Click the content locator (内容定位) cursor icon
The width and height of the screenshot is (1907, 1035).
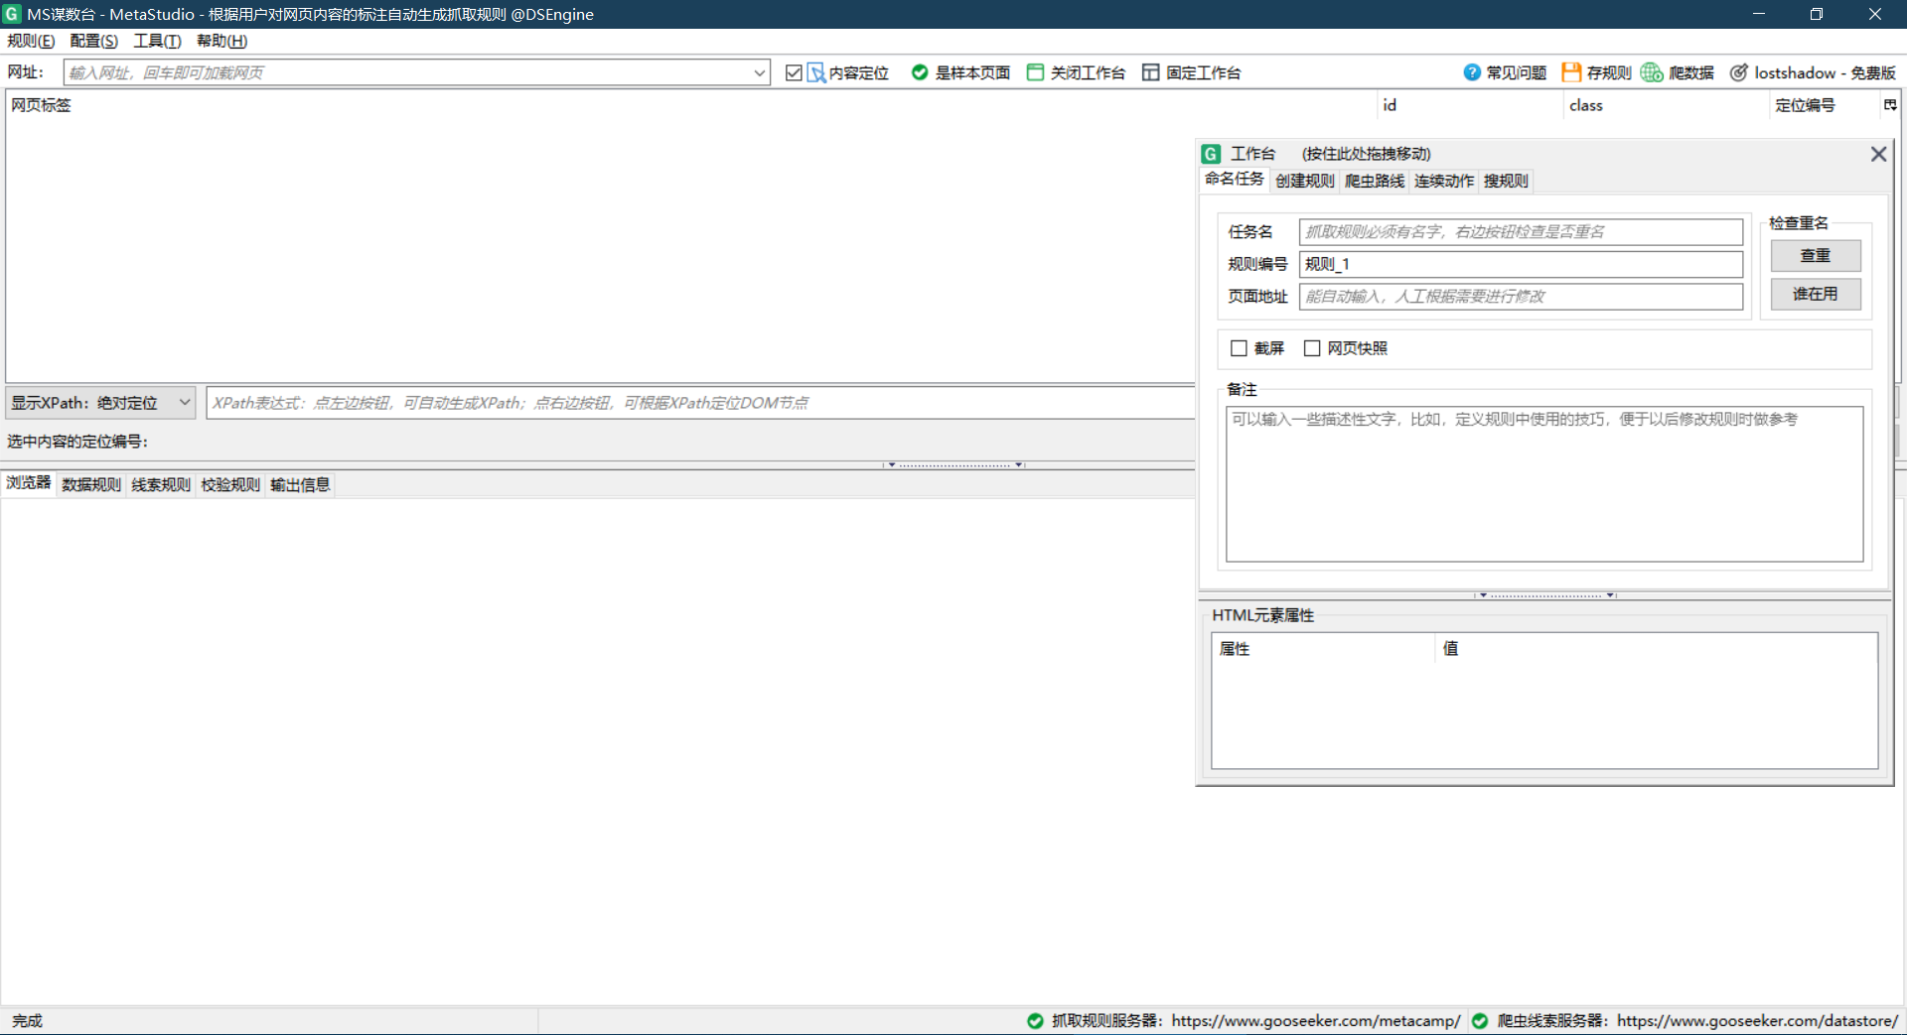click(x=816, y=72)
